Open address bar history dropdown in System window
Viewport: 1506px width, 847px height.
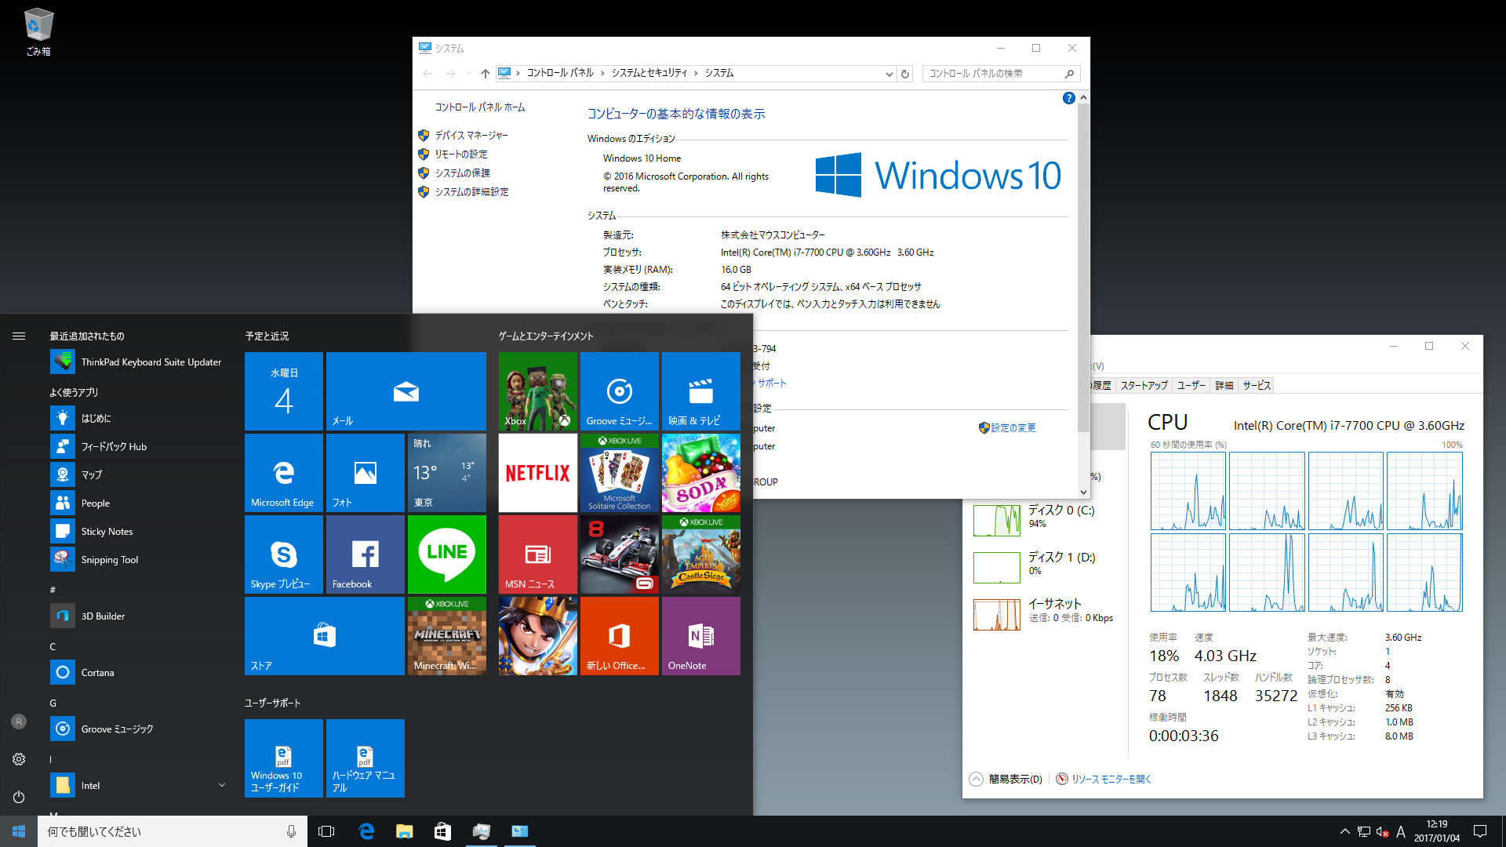click(x=889, y=74)
